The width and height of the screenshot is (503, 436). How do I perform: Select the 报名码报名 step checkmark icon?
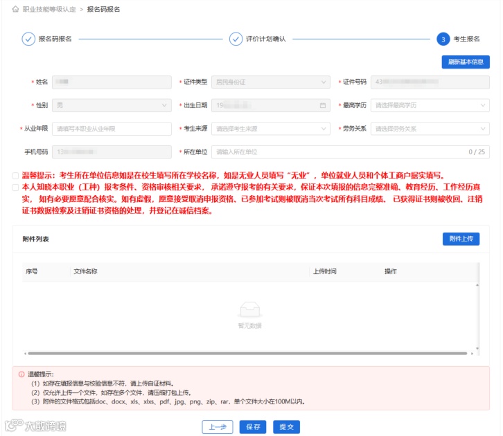pyautogui.click(x=28, y=39)
